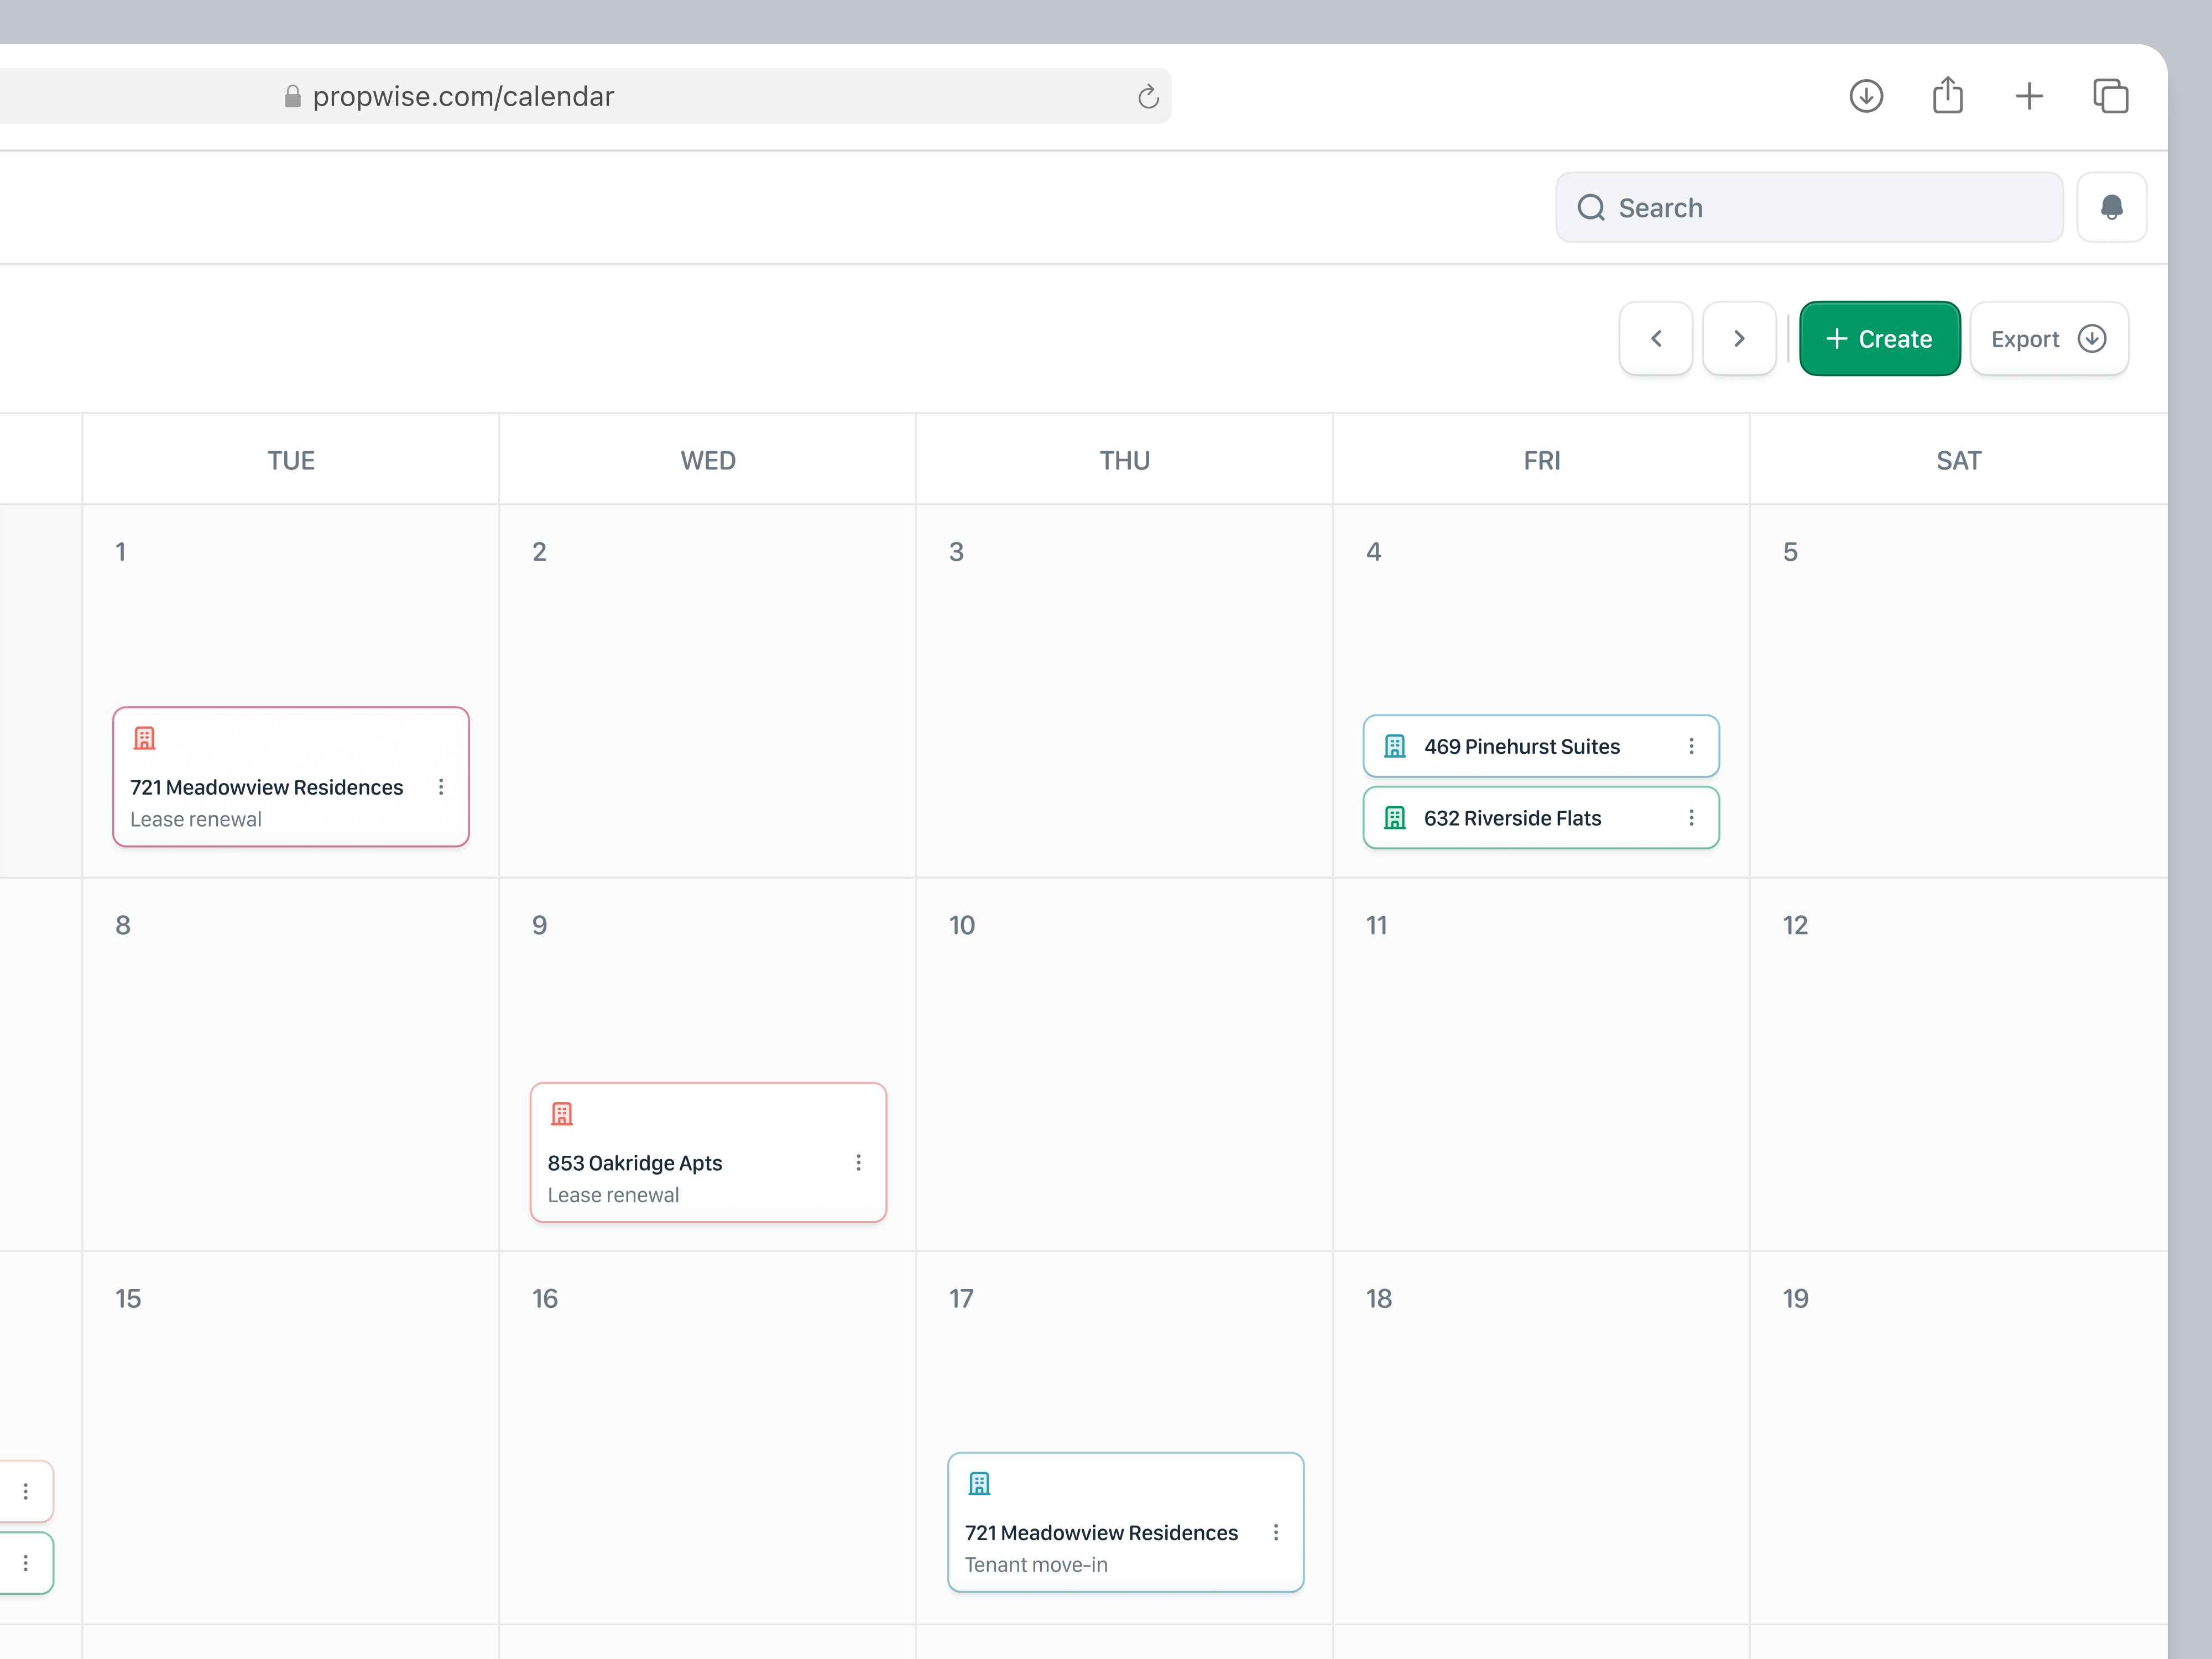Click the notification bell icon
The width and height of the screenshot is (2212, 1659).
[2111, 207]
